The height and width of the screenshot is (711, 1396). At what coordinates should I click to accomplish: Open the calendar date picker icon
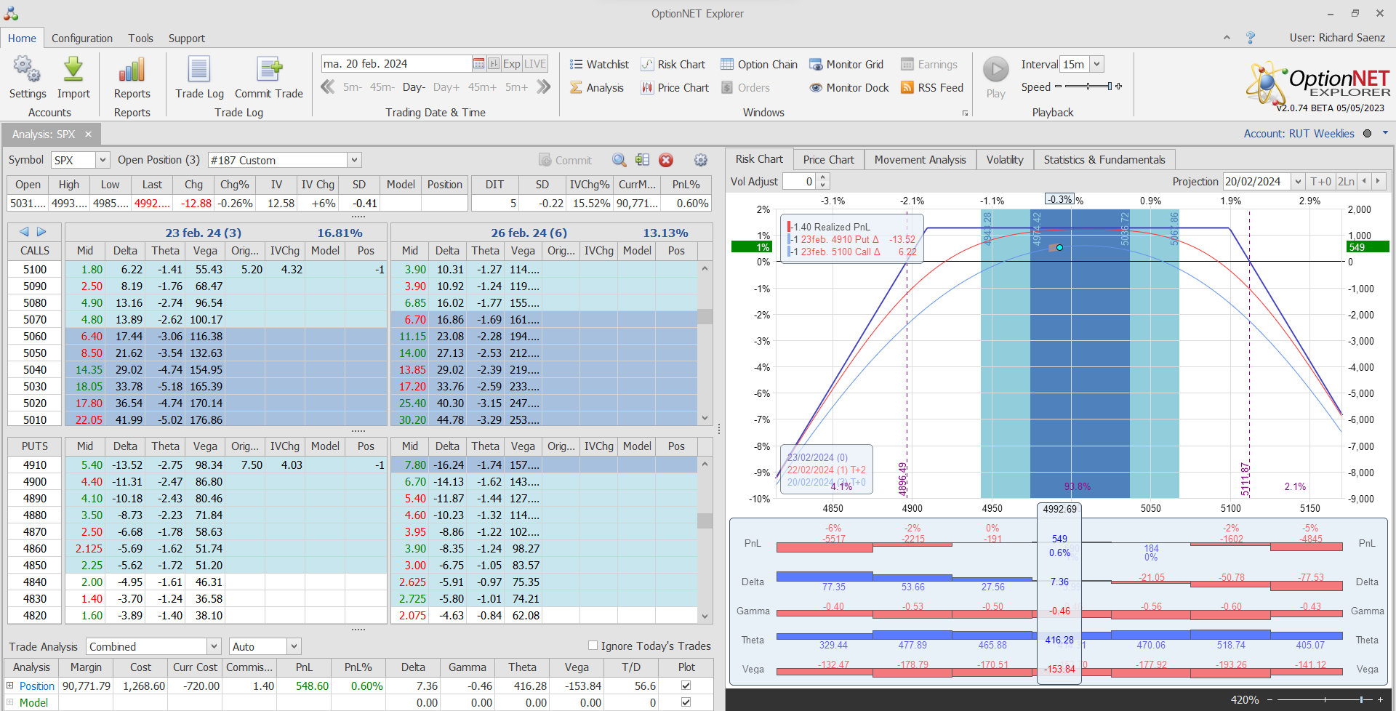tap(478, 64)
